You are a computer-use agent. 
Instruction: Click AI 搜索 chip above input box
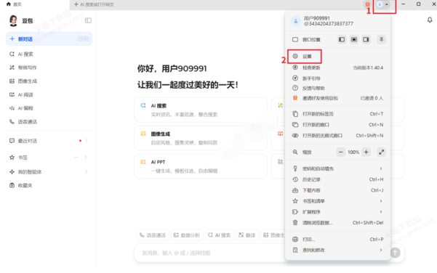click(220, 235)
